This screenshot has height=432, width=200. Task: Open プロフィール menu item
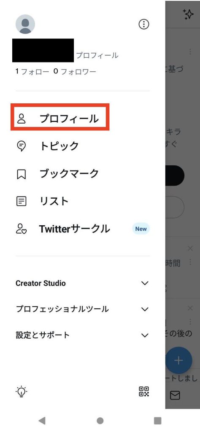(x=60, y=119)
